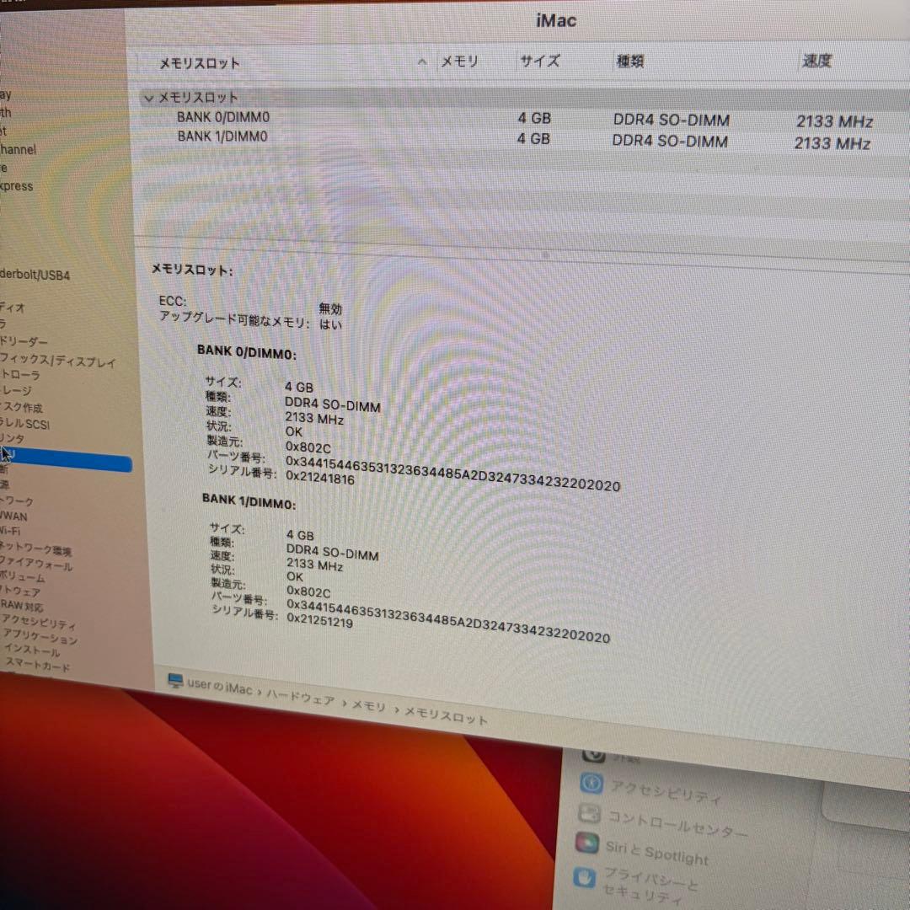
Task: Sort by the メモリ column header
Action: coord(459,61)
